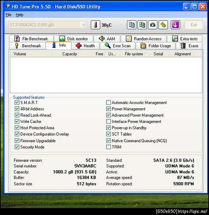Toggle the 48-bit Address checkbox
Viewport: 209px width, 215px height.
pyautogui.click(x=17, y=109)
